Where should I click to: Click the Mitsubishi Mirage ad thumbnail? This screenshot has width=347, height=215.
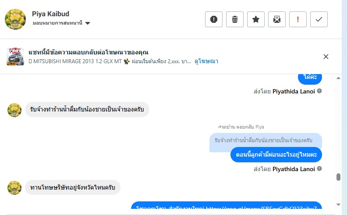pyautogui.click(x=15, y=57)
